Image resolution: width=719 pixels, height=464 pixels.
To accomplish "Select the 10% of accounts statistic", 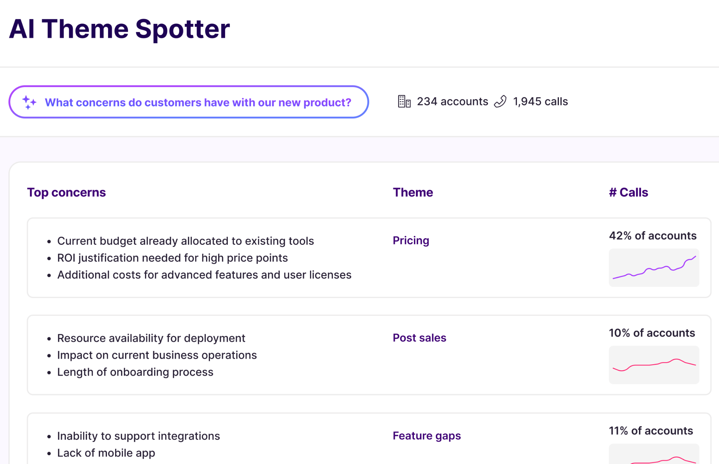I will coord(652,333).
